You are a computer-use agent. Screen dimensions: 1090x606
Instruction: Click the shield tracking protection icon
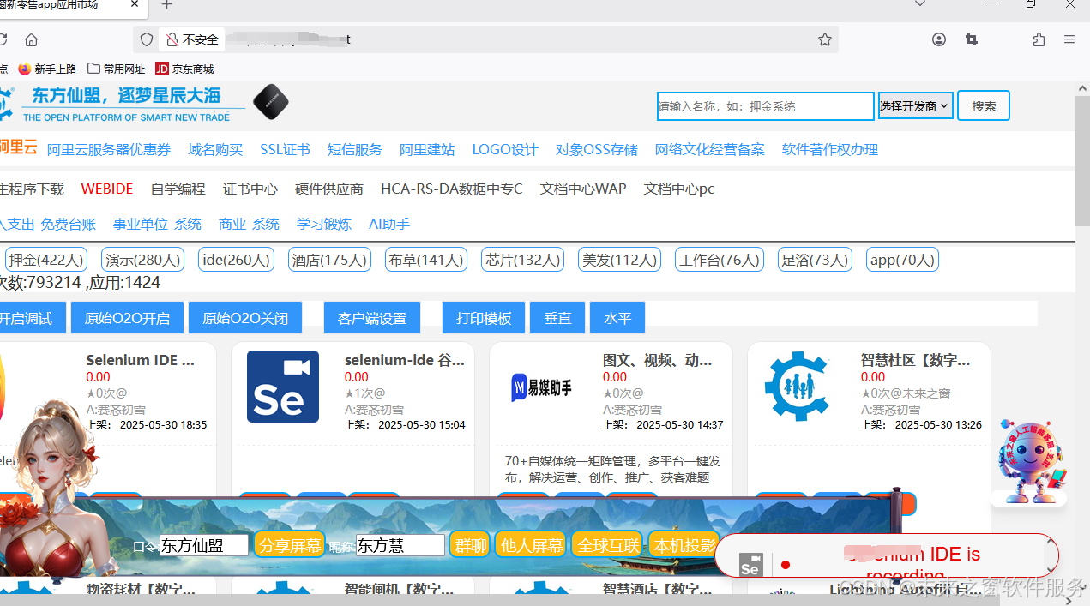(147, 39)
